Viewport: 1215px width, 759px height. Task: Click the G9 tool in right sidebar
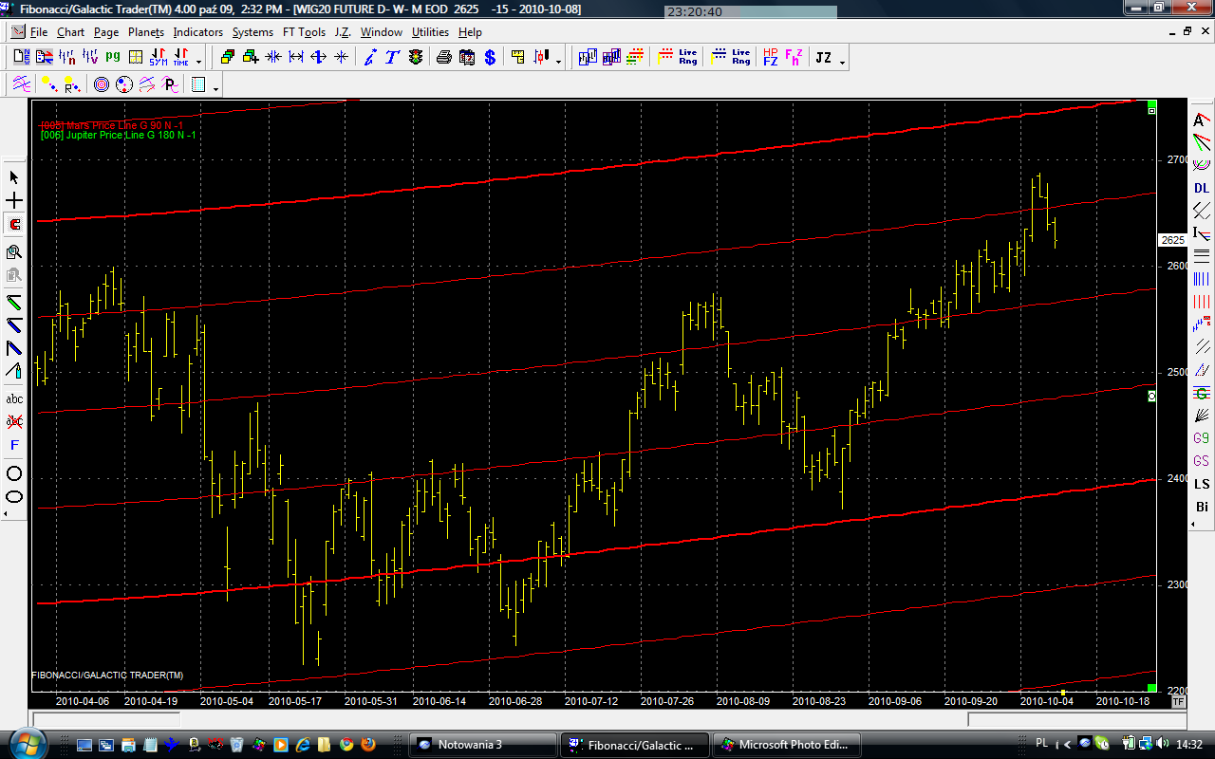click(x=1202, y=438)
